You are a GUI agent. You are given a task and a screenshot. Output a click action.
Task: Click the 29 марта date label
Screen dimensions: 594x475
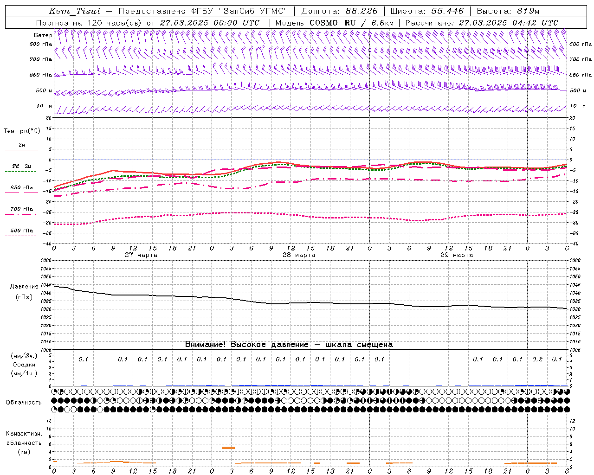click(457, 255)
